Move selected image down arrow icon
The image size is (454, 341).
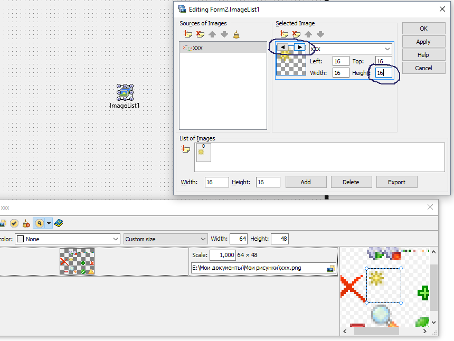(320, 34)
